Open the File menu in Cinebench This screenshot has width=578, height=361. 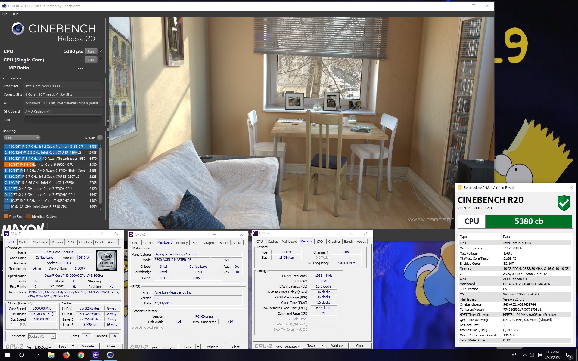(x=5, y=14)
